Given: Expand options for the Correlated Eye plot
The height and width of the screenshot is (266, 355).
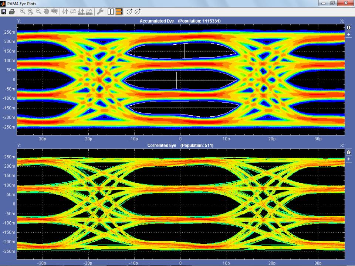Looking at the screenshot, I should point(349,159).
